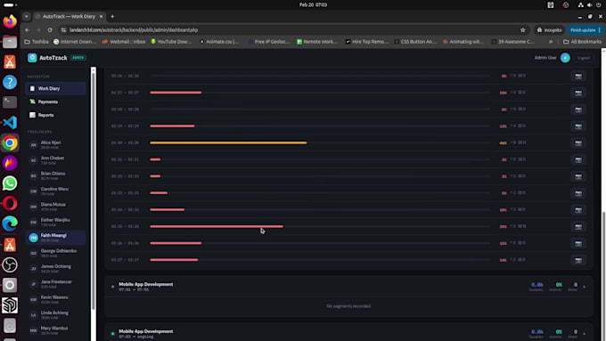This screenshot has height=341, width=606.
Task: Select freelancer Brian Otieno
Action: tap(55, 175)
